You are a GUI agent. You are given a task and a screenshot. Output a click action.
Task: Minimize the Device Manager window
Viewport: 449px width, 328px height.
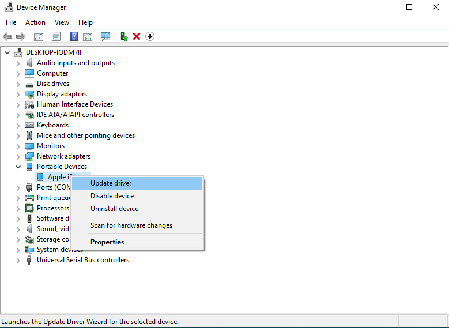383,7
